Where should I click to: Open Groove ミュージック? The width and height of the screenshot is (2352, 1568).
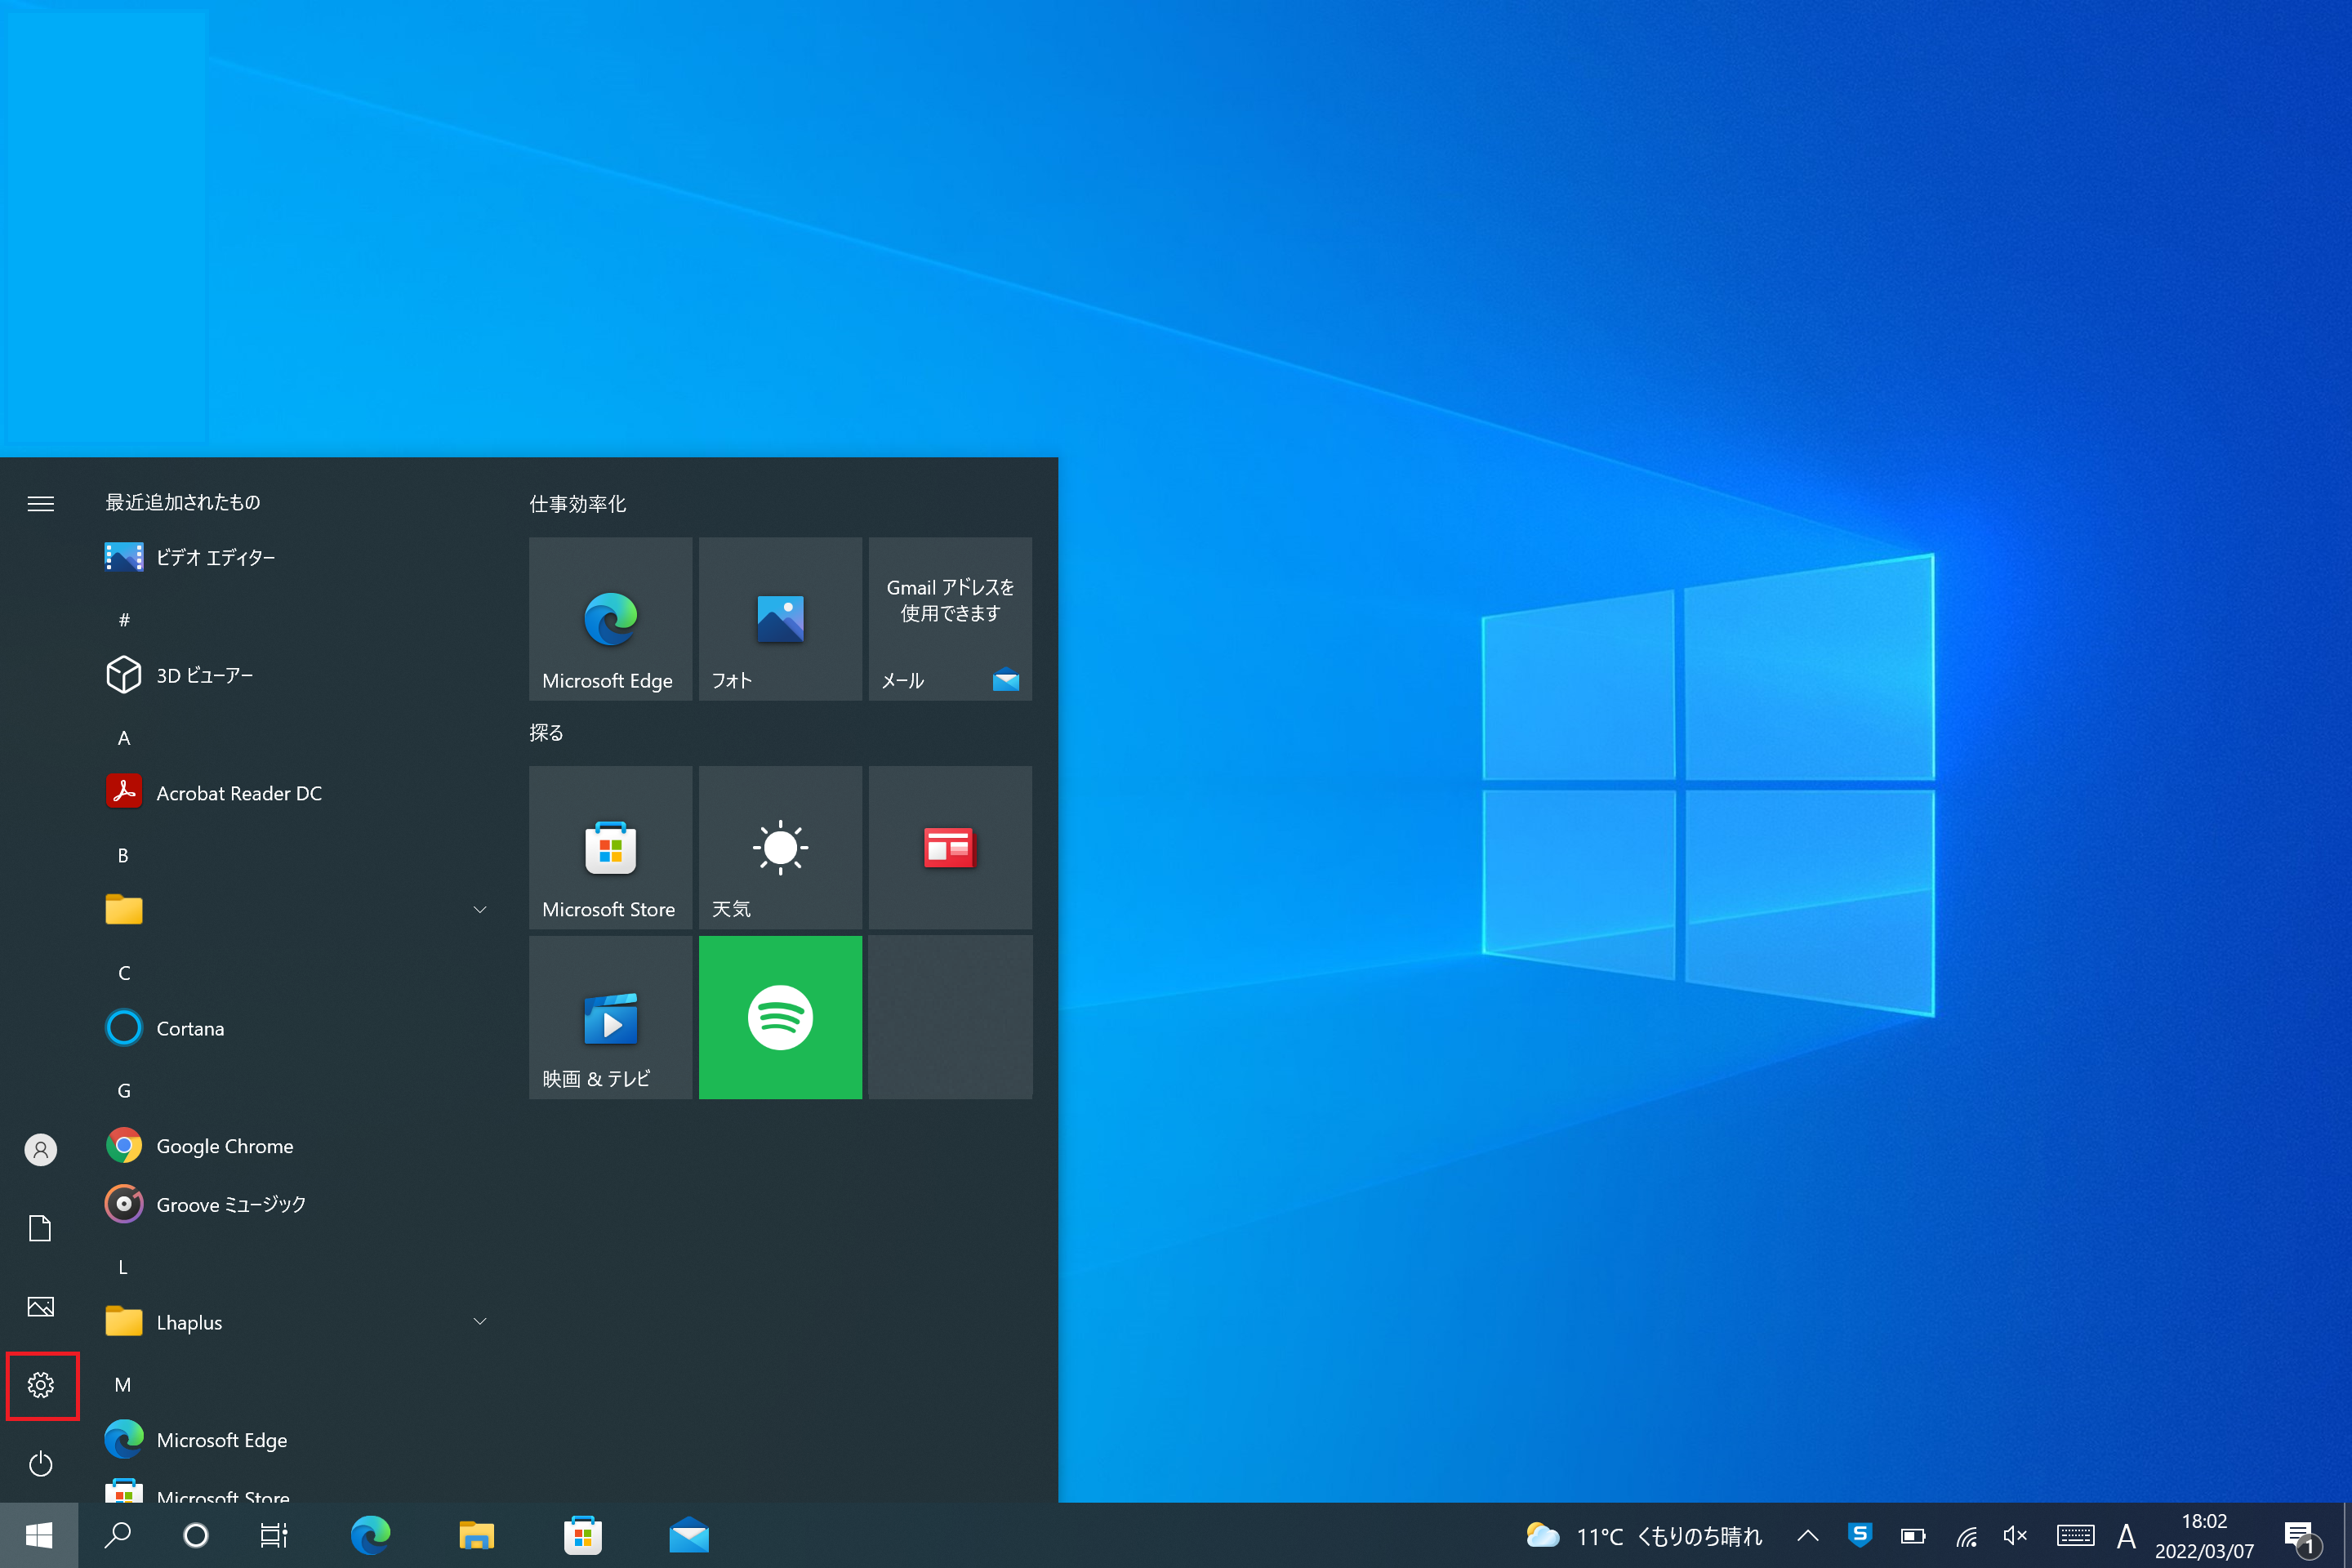pos(297,1204)
